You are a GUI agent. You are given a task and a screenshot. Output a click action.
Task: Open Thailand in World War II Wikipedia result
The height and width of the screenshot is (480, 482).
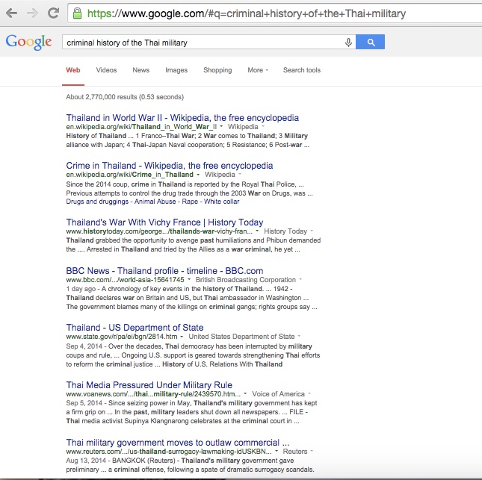[182, 118]
